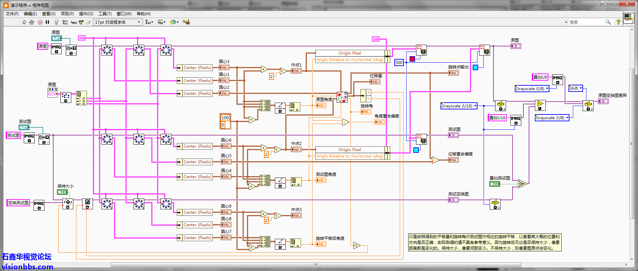Click the red color box constant
This screenshot has width=638, height=271.
[412, 59]
